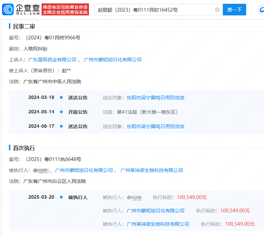Click date 2024-05-14
The height and width of the screenshot is (236, 264).
pos(41,112)
